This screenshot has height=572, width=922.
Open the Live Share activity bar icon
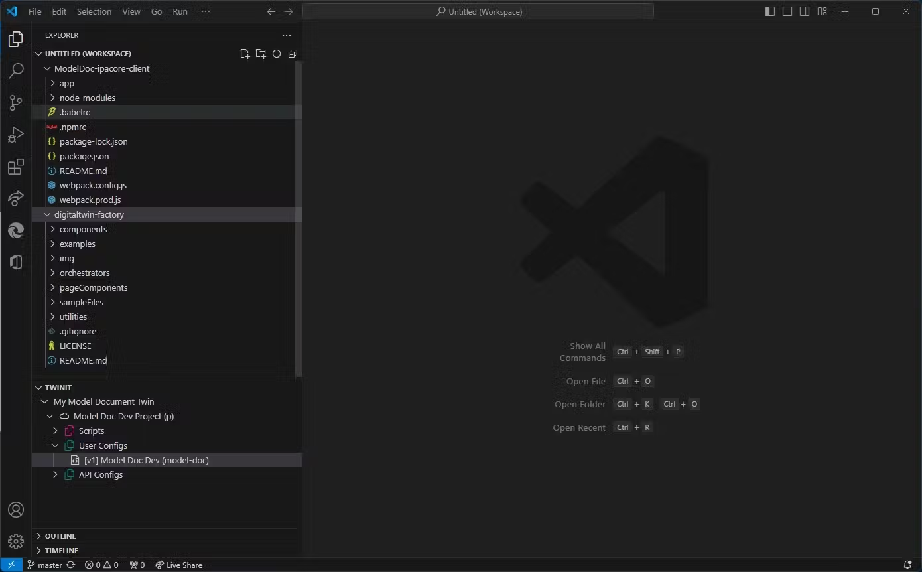coord(16,198)
